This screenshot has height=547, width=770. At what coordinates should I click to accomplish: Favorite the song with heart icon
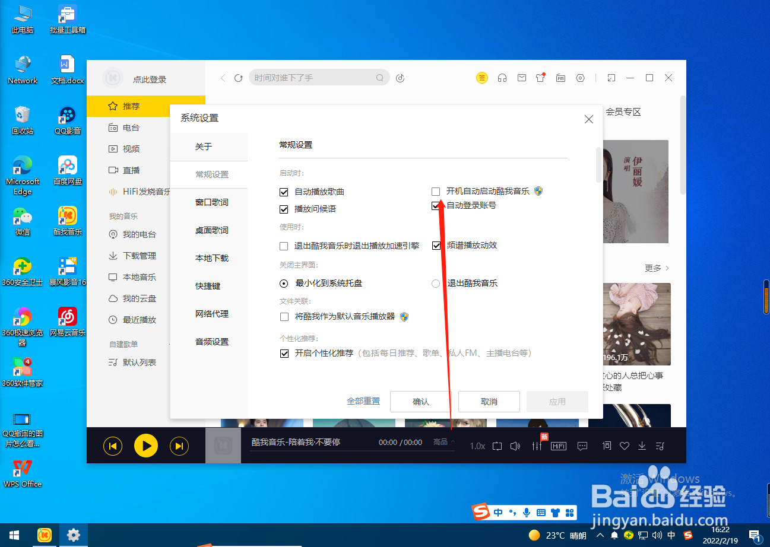point(625,446)
